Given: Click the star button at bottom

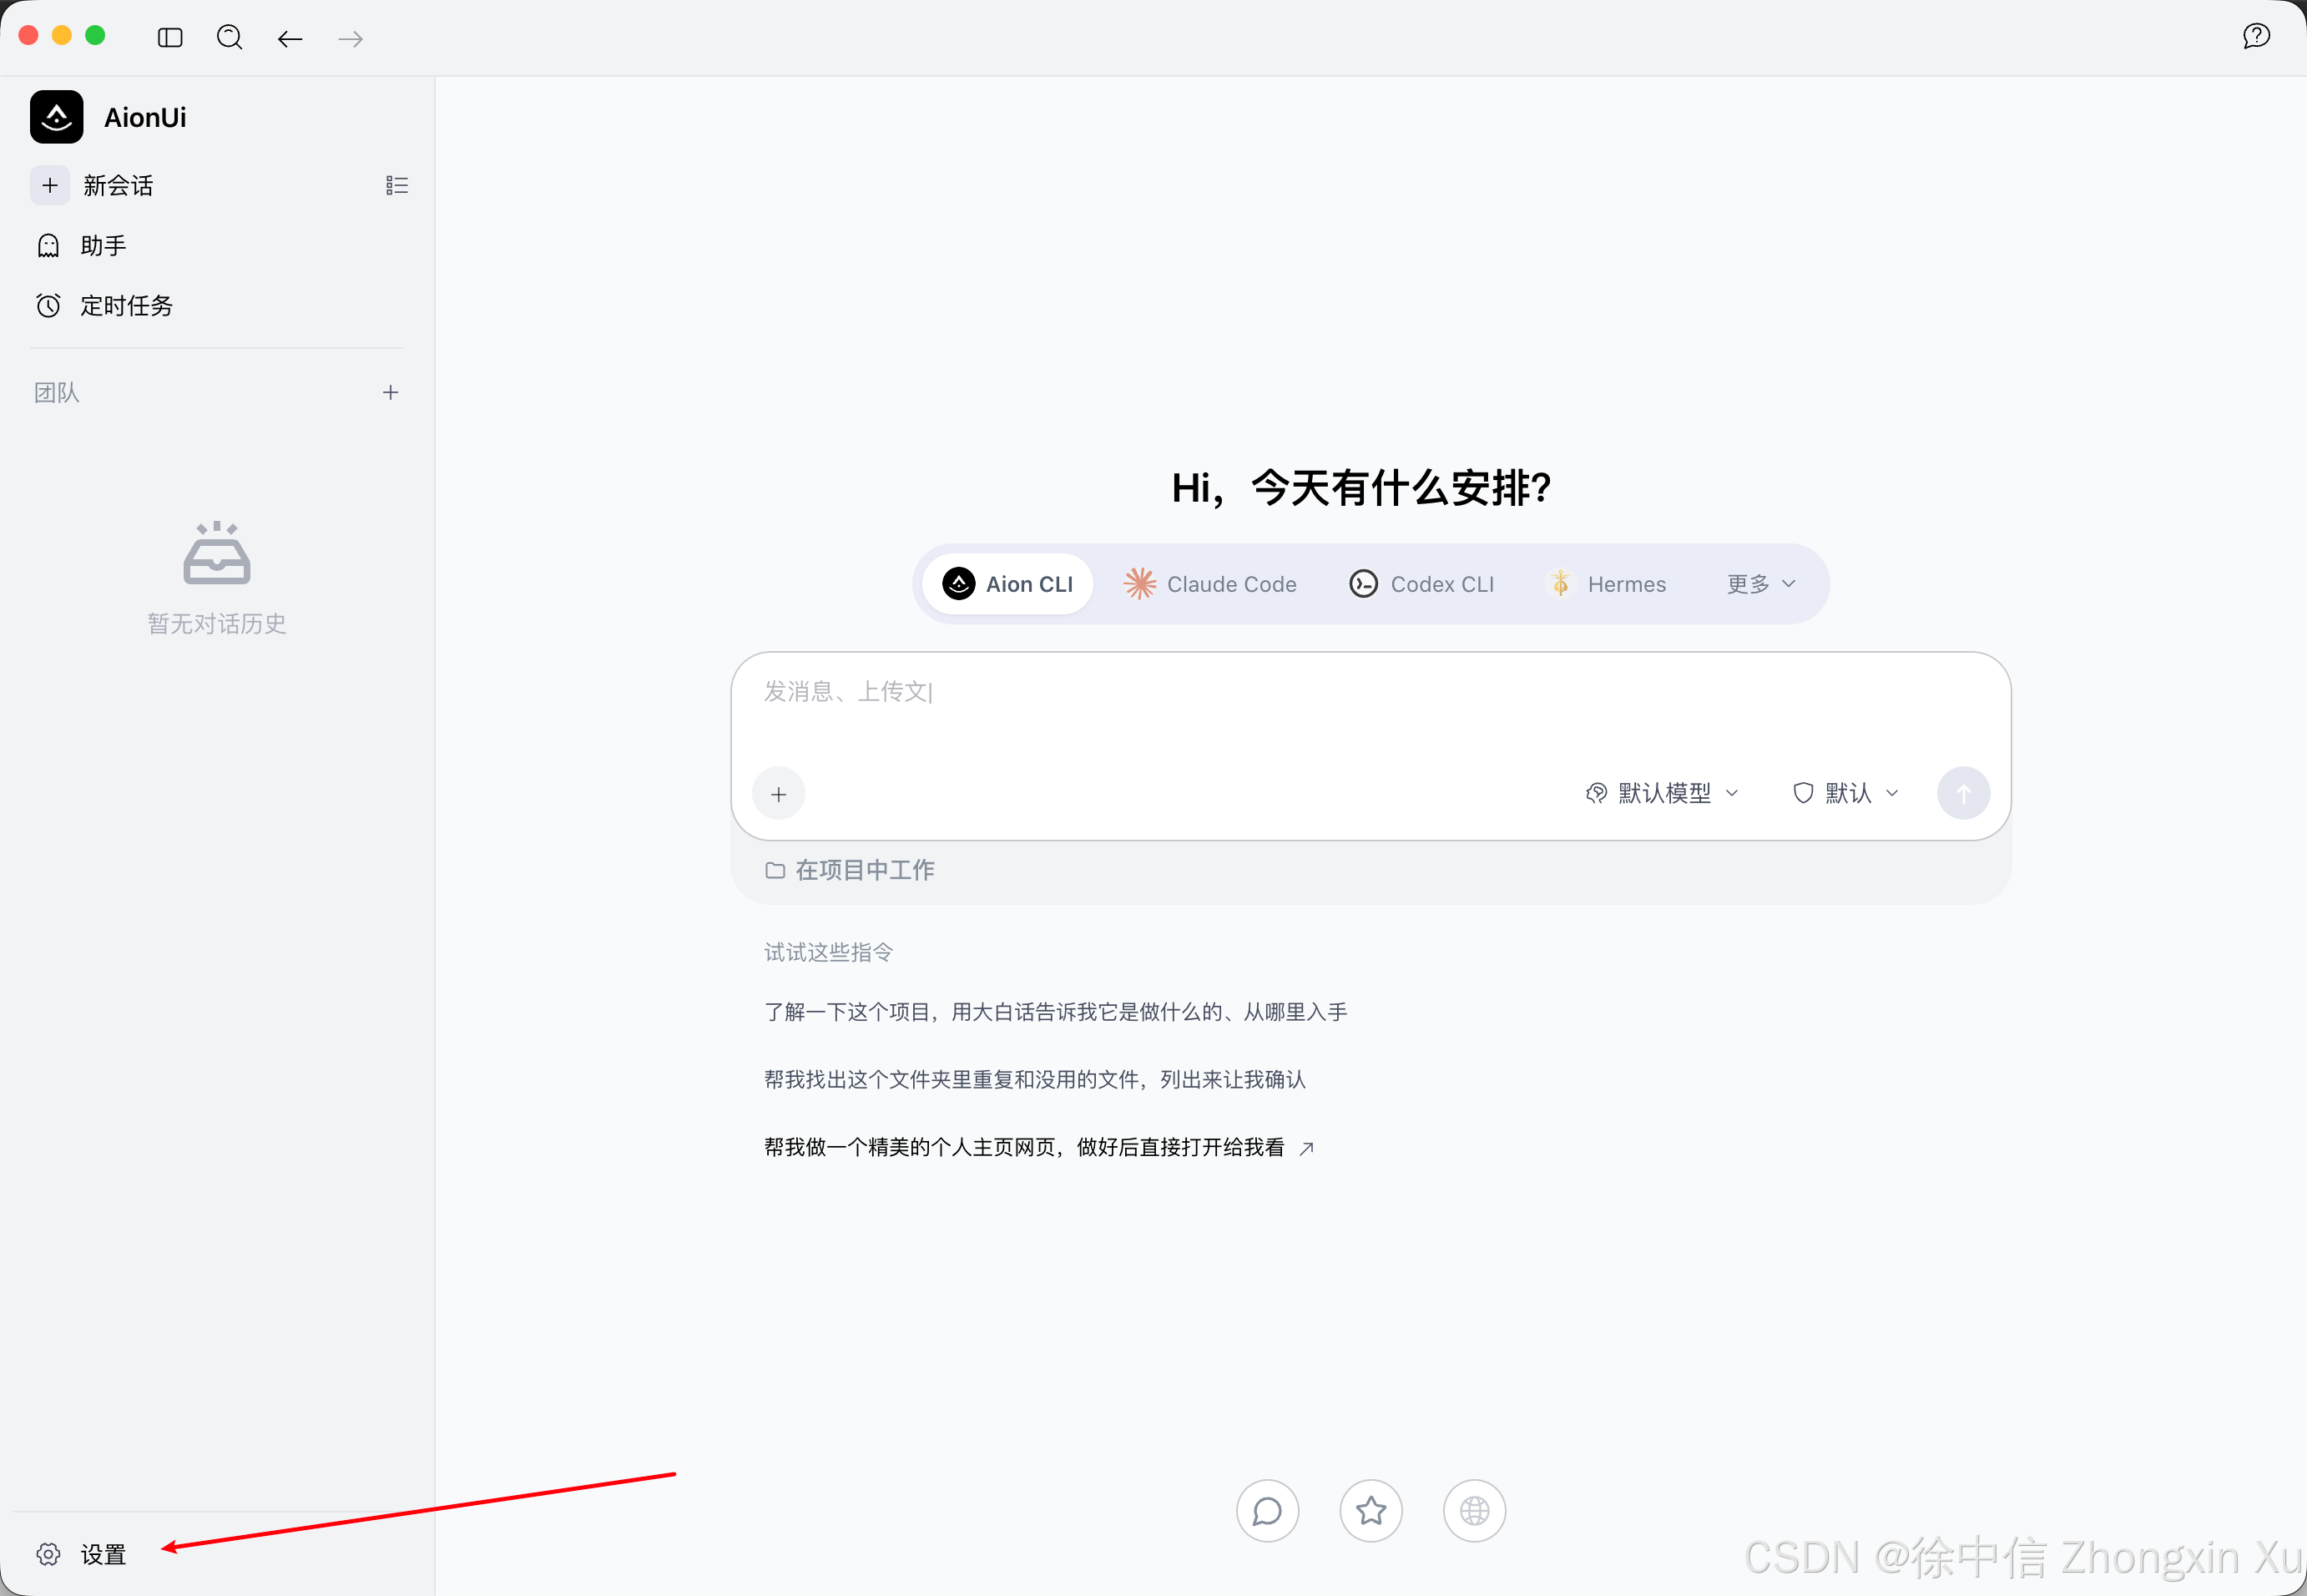Looking at the screenshot, I should [1371, 1511].
